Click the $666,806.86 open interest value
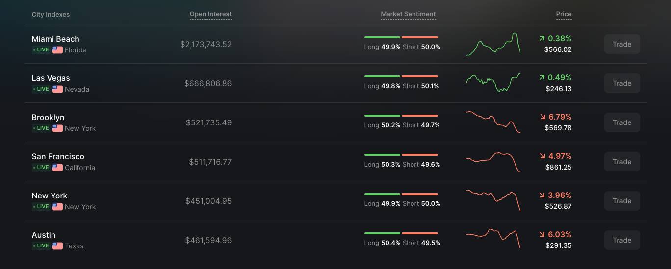Viewport: 671px width, 269px height. pos(208,83)
